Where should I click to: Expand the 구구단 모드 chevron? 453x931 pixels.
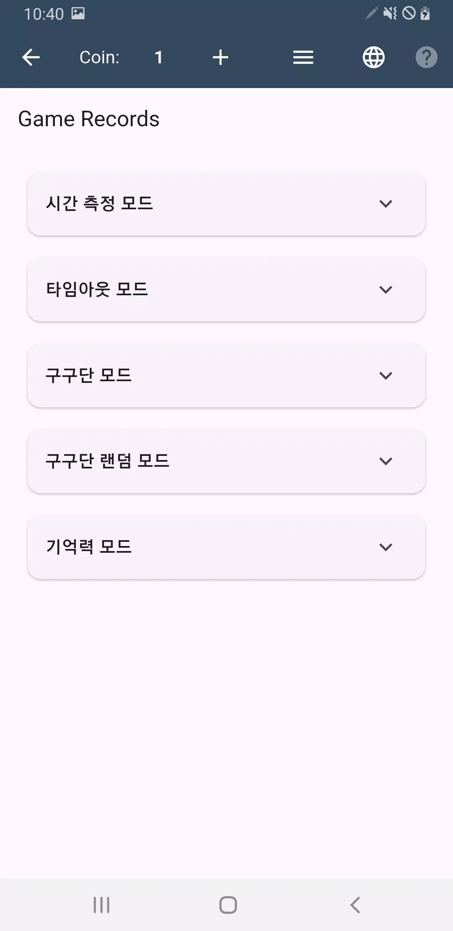coord(385,375)
